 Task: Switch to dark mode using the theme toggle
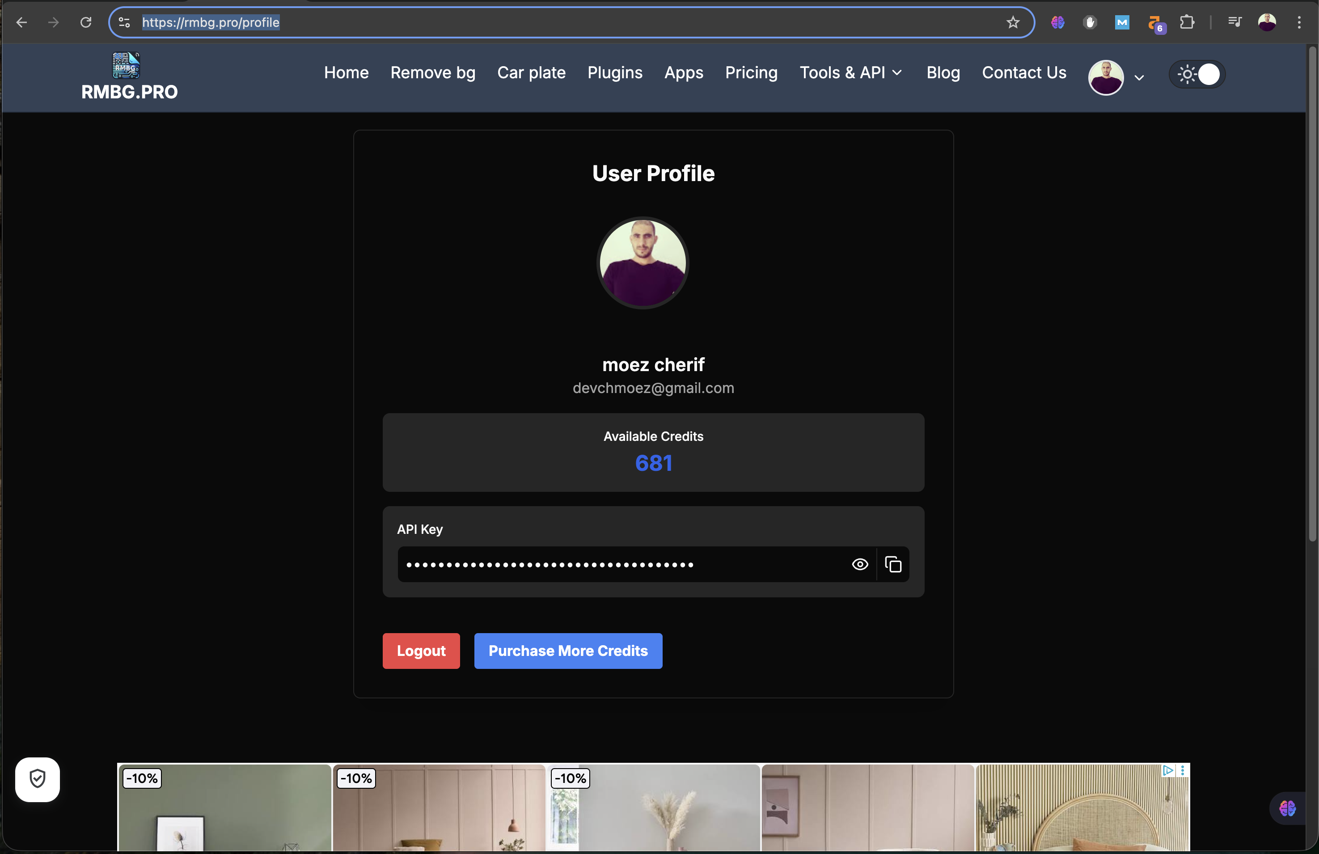(1196, 74)
